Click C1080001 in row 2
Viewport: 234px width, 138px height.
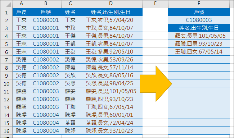(x=46, y=20)
